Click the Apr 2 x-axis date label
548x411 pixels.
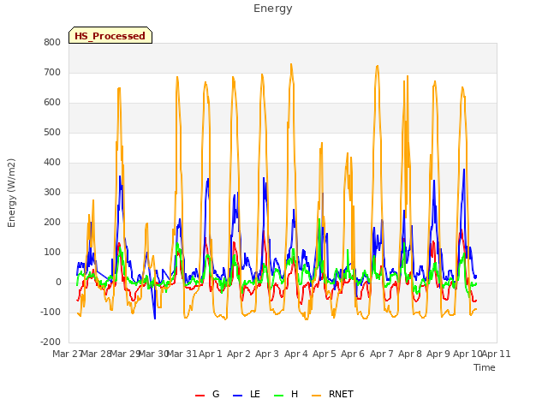pos(239,354)
